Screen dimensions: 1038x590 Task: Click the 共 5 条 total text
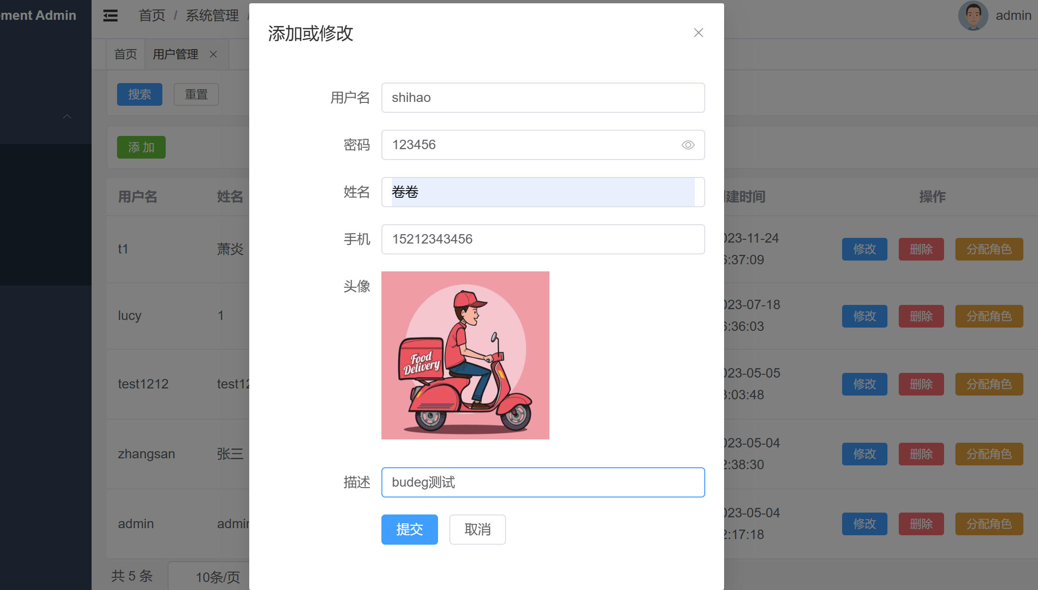(132, 576)
